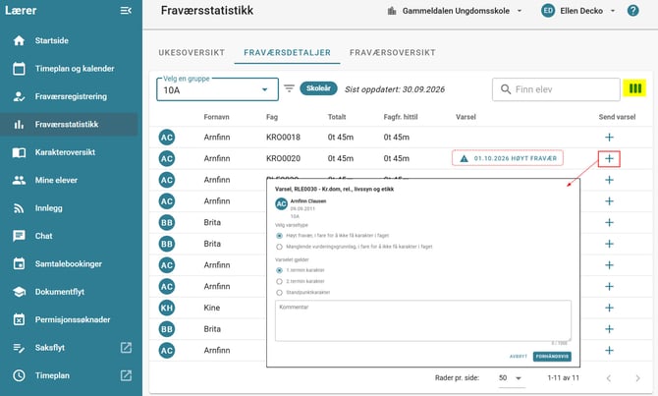Expand Gammeldalen Ungdomsskole school dropdown
The width and height of the screenshot is (658, 396).
(x=520, y=11)
